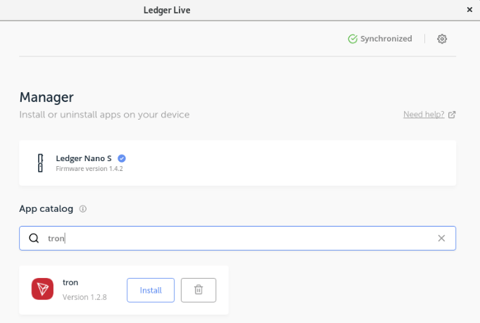This screenshot has width=480, height=323.
Task: Click the Ledger Nano S device icon
Action: pos(40,163)
